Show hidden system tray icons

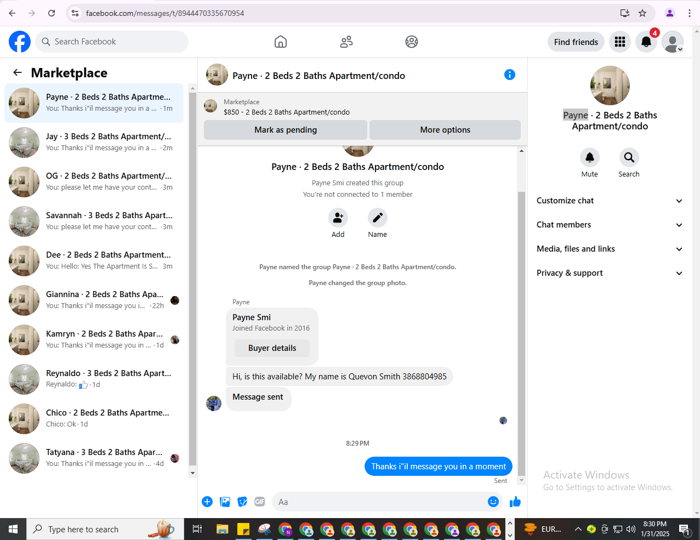578,529
